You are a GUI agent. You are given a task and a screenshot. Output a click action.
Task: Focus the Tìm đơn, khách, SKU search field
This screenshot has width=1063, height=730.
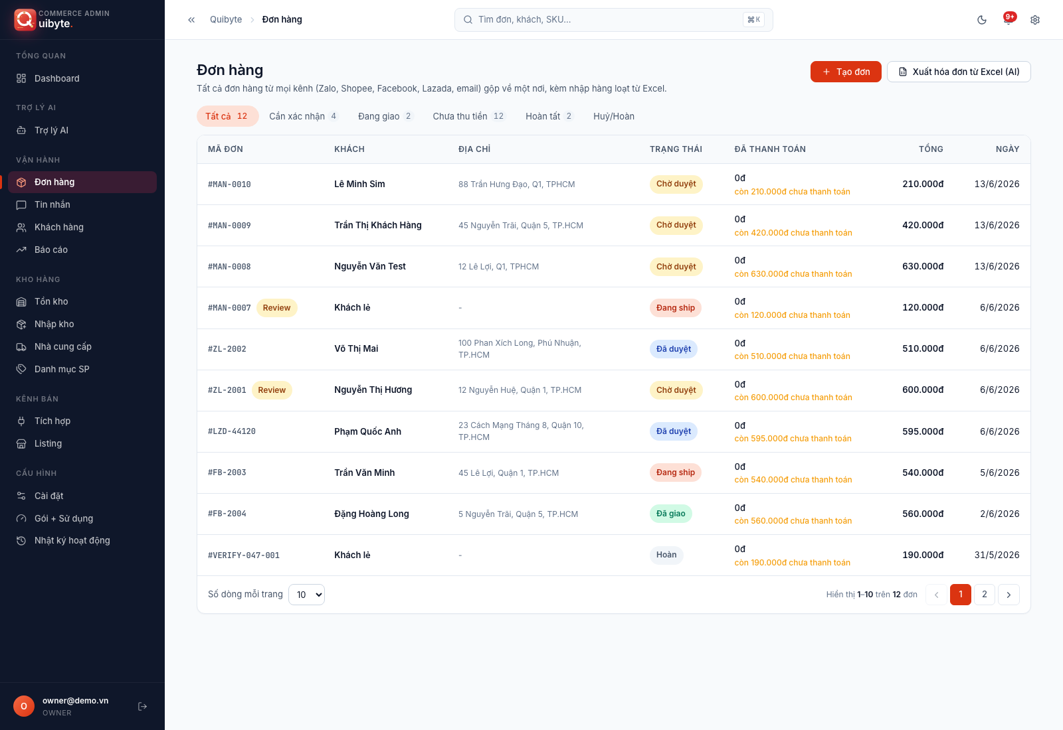click(x=613, y=20)
